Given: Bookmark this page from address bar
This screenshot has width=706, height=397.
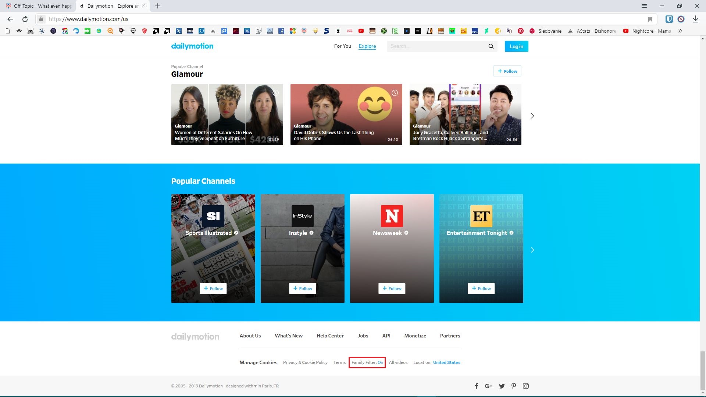Looking at the screenshot, I should point(650,19).
